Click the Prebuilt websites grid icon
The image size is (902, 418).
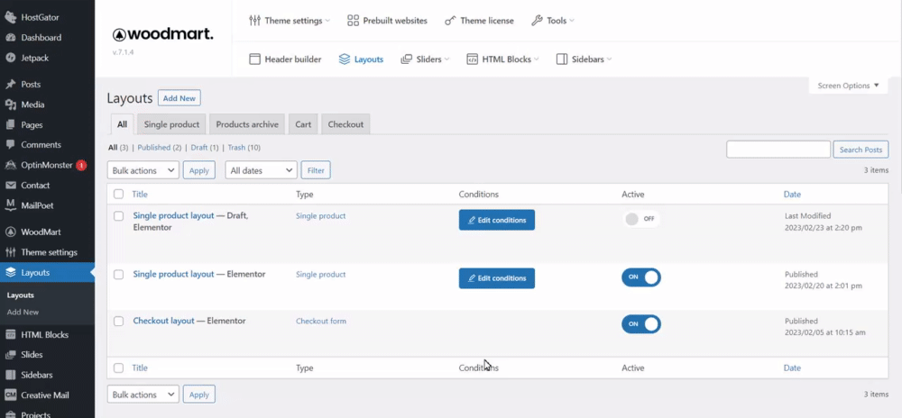(x=353, y=21)
